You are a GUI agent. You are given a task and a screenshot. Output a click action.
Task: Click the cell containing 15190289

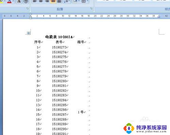[x=59, y=124]
